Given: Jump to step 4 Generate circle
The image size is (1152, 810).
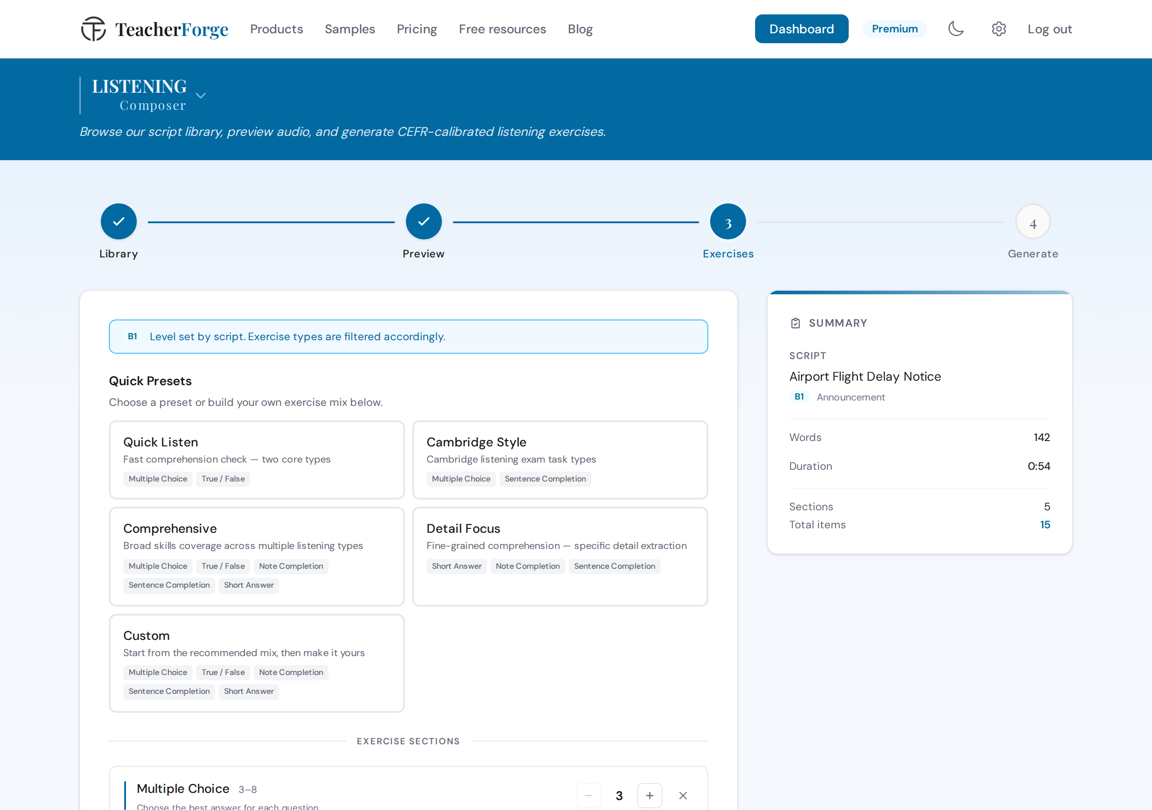Looking at the screenshot, I should pyautogui.click(x=1033, y=222).
